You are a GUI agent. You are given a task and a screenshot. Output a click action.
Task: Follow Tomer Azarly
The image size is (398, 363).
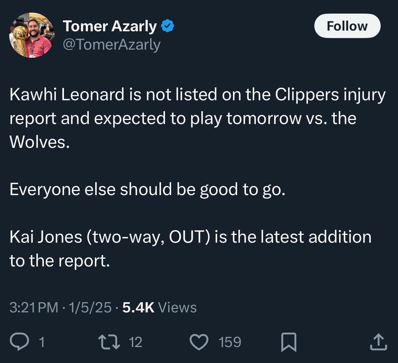click(347, 26)
